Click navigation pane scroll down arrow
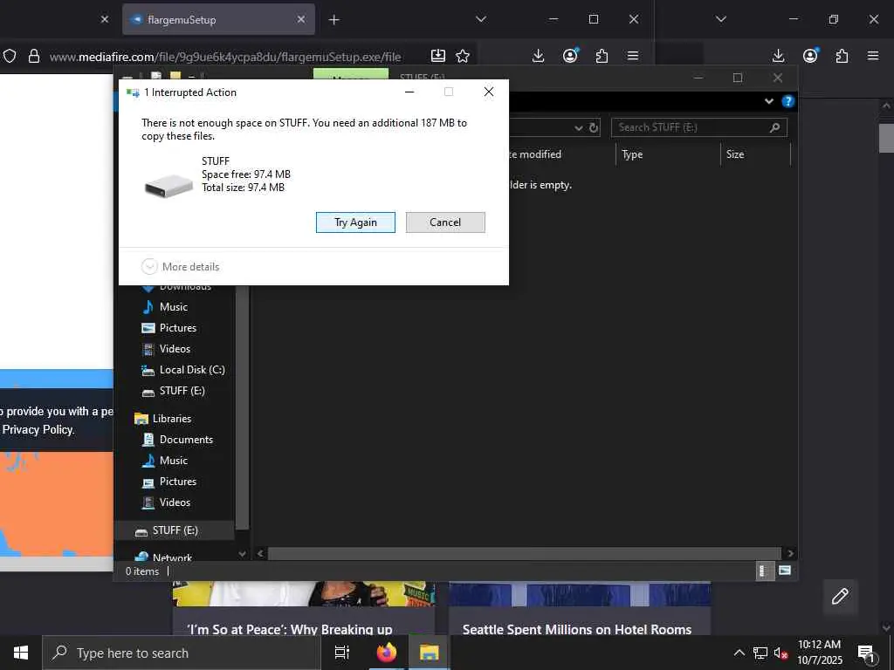 tap(242, 554)
